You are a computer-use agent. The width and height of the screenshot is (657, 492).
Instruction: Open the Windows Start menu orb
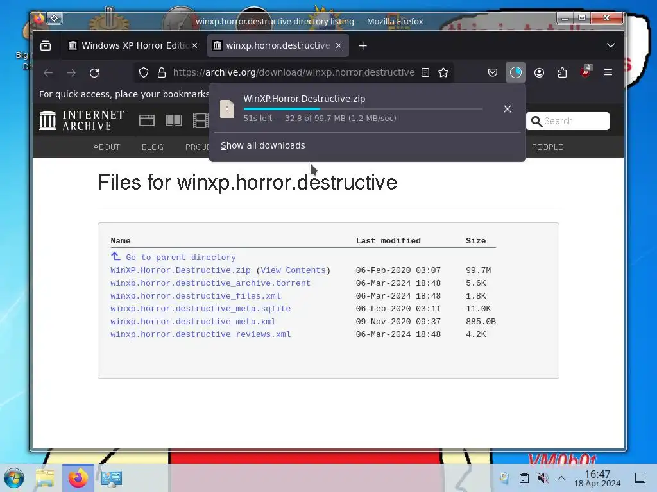coord(14,478)
